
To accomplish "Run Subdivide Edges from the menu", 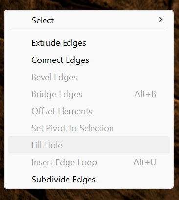I will tap(89, 180).
